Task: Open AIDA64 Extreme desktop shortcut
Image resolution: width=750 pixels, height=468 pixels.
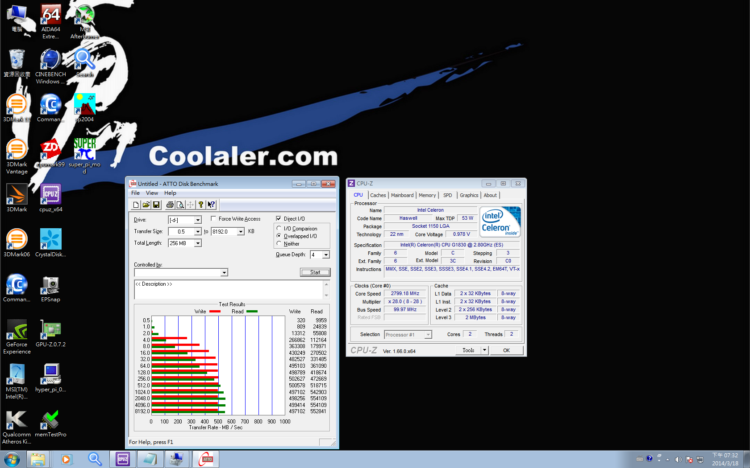Action: coord(50,21)
